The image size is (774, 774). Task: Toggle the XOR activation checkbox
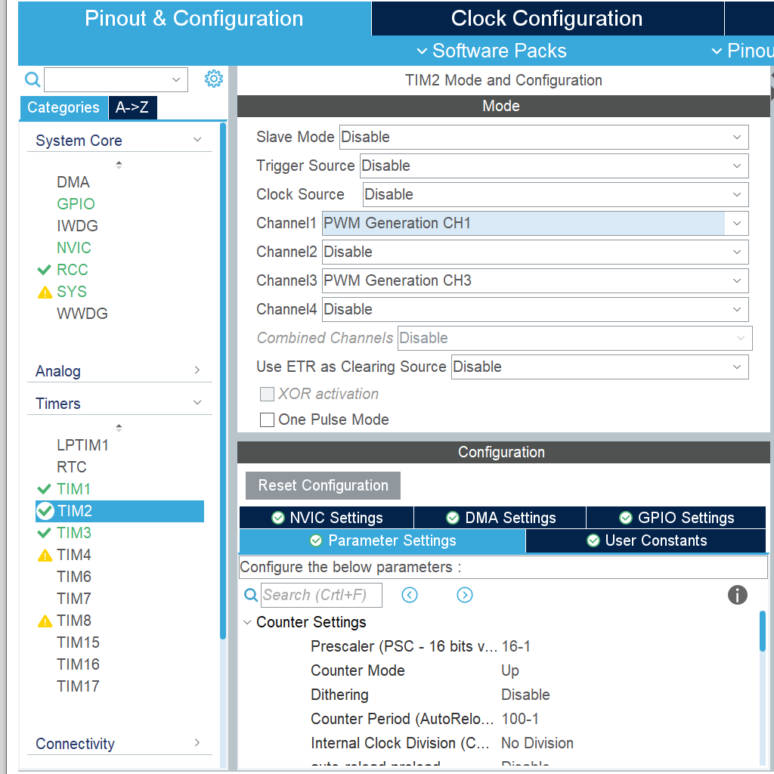267,394
